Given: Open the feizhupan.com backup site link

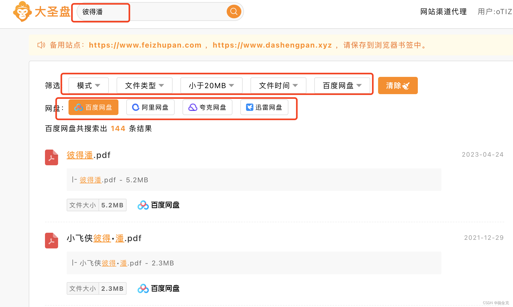Looking at the screenshot, I should (x=145, y=45).
